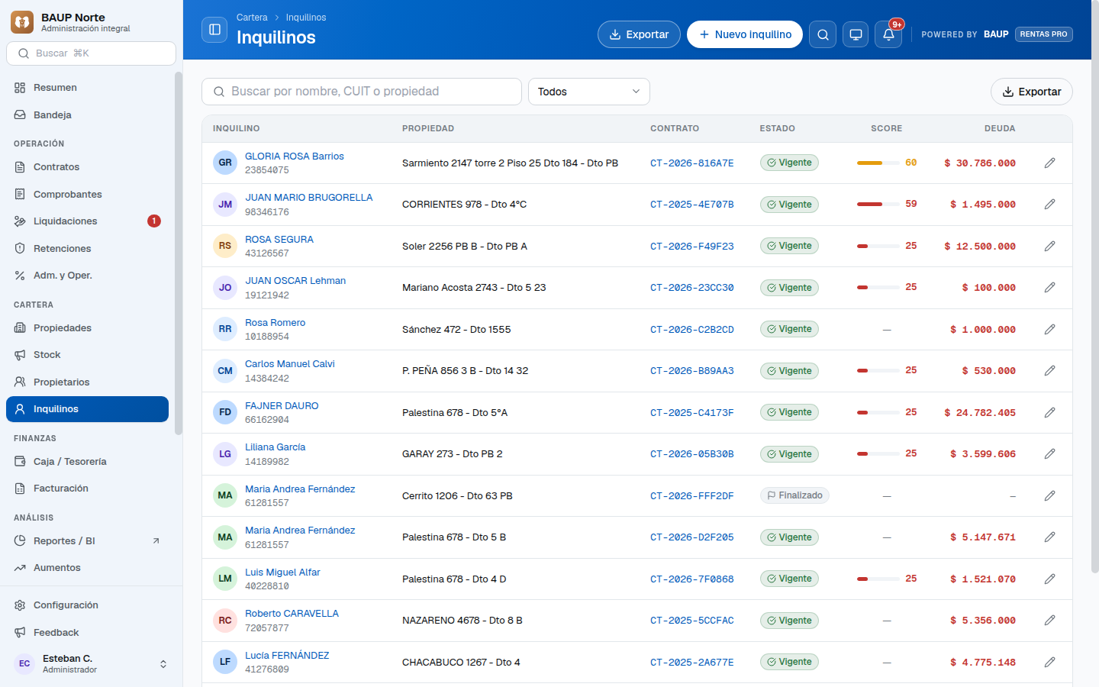The height and width of the screenshot is (687, 1099).
Task: Open the Todos status filter dropdown
Action: tap(589, 92)
